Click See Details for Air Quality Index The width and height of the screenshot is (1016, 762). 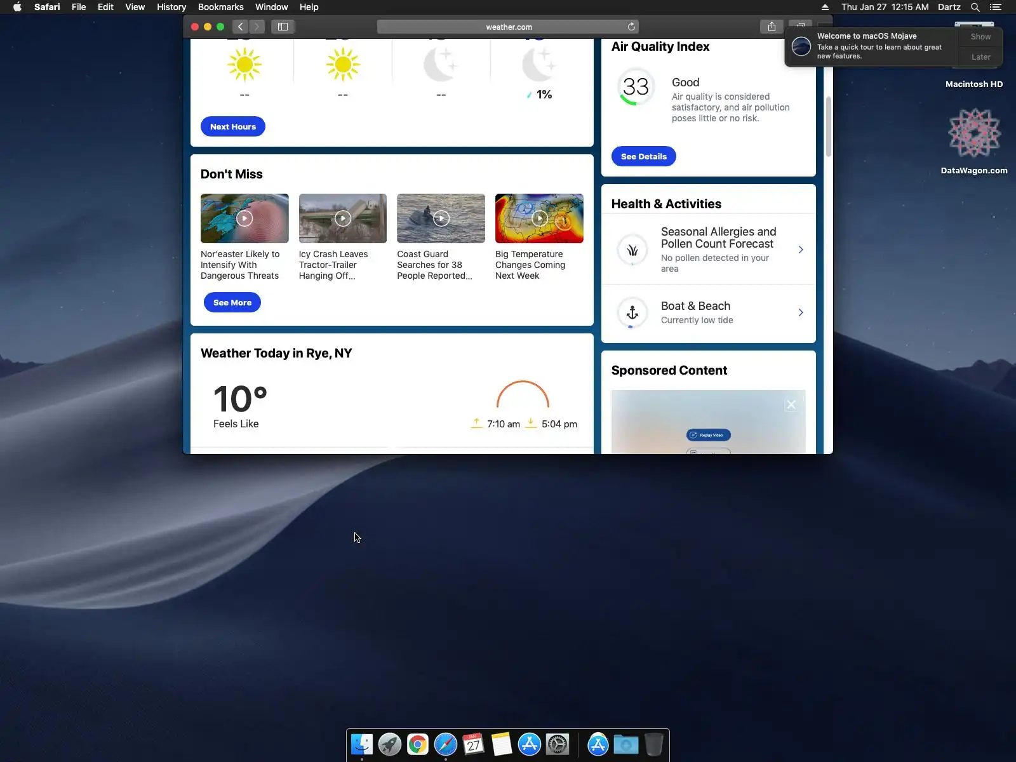644,156
